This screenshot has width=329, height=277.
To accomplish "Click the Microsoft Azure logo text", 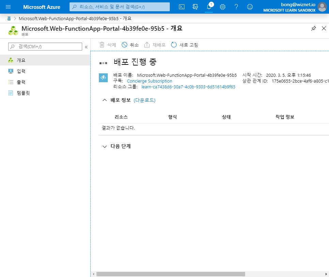I will (42, 7).
